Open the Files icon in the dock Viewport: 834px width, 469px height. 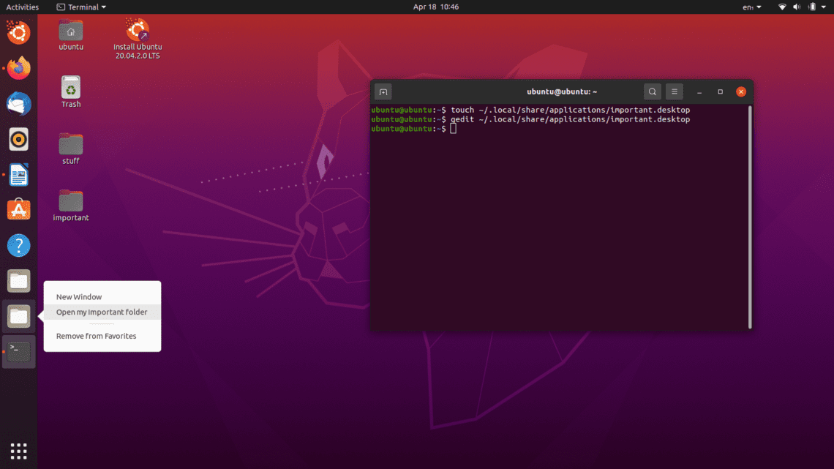pos(18,280)
